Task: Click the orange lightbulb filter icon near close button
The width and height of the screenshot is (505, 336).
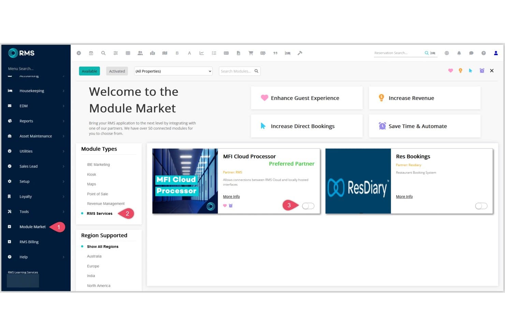Action: (460, 70)
